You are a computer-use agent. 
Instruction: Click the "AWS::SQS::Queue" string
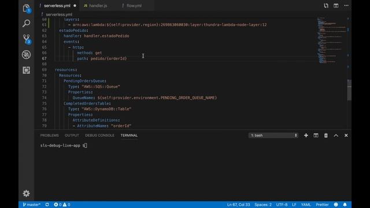pos(101,87)
